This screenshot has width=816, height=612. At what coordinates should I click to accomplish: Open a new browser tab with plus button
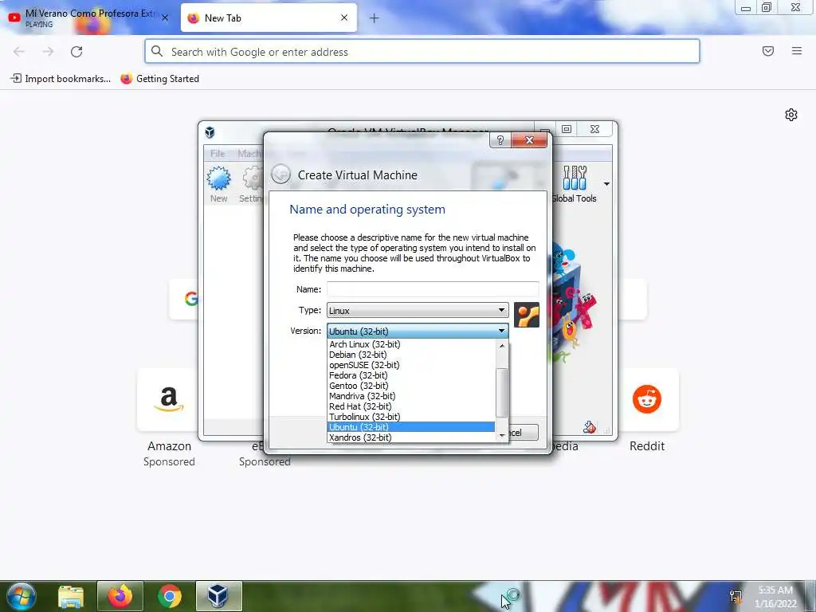pyautogui.click(x=375, y=18)
